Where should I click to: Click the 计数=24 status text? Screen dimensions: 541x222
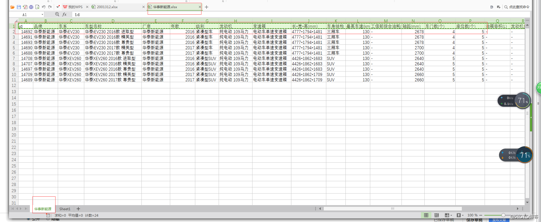point(92,215)
